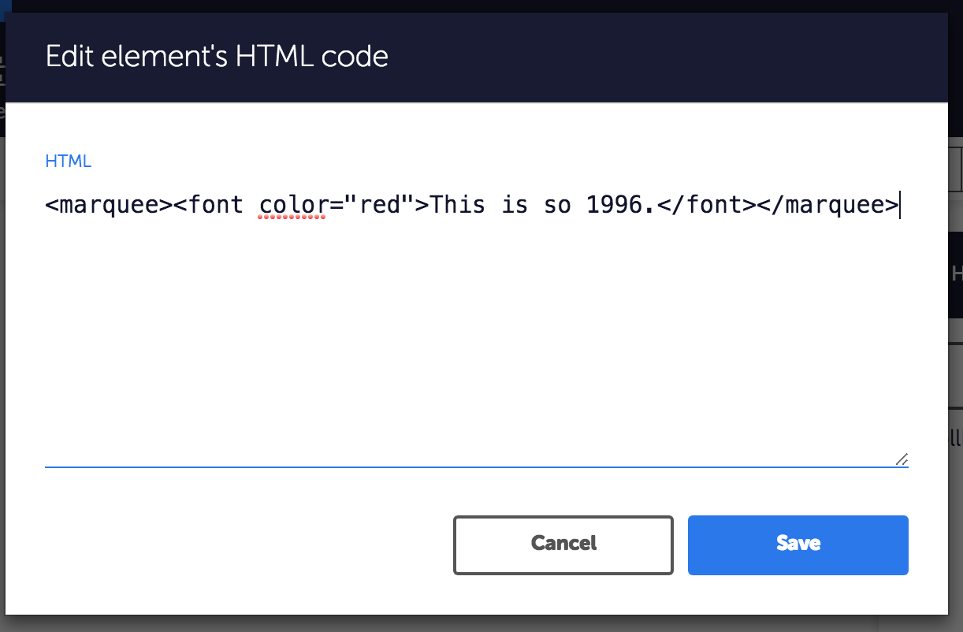Viewport: 963px width, 632px height.
Task: Click the word "so" in the code
Action: (556, 206)
